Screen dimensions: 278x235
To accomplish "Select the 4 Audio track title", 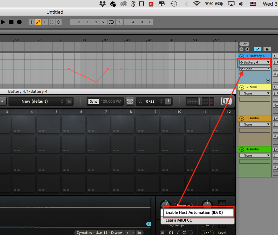I will [x=253, y=149].
